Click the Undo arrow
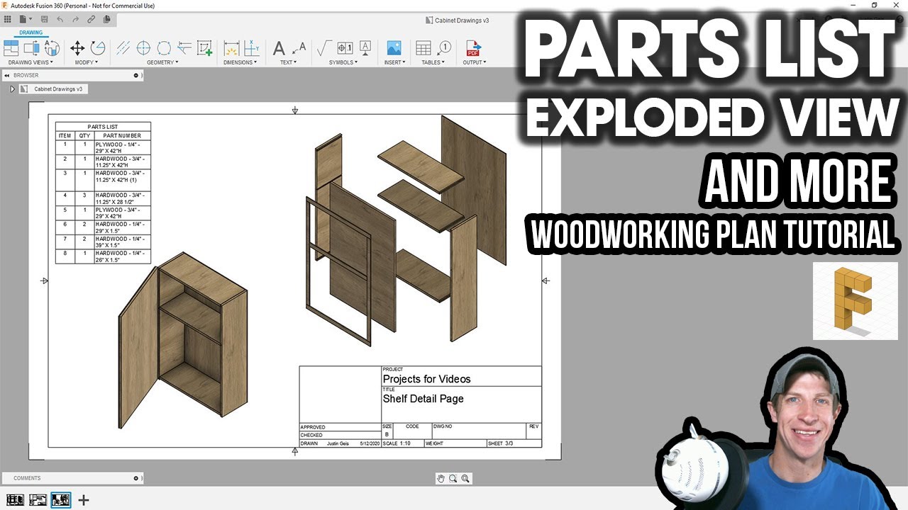The image size is (908, 510). click(x=60, y=20)
